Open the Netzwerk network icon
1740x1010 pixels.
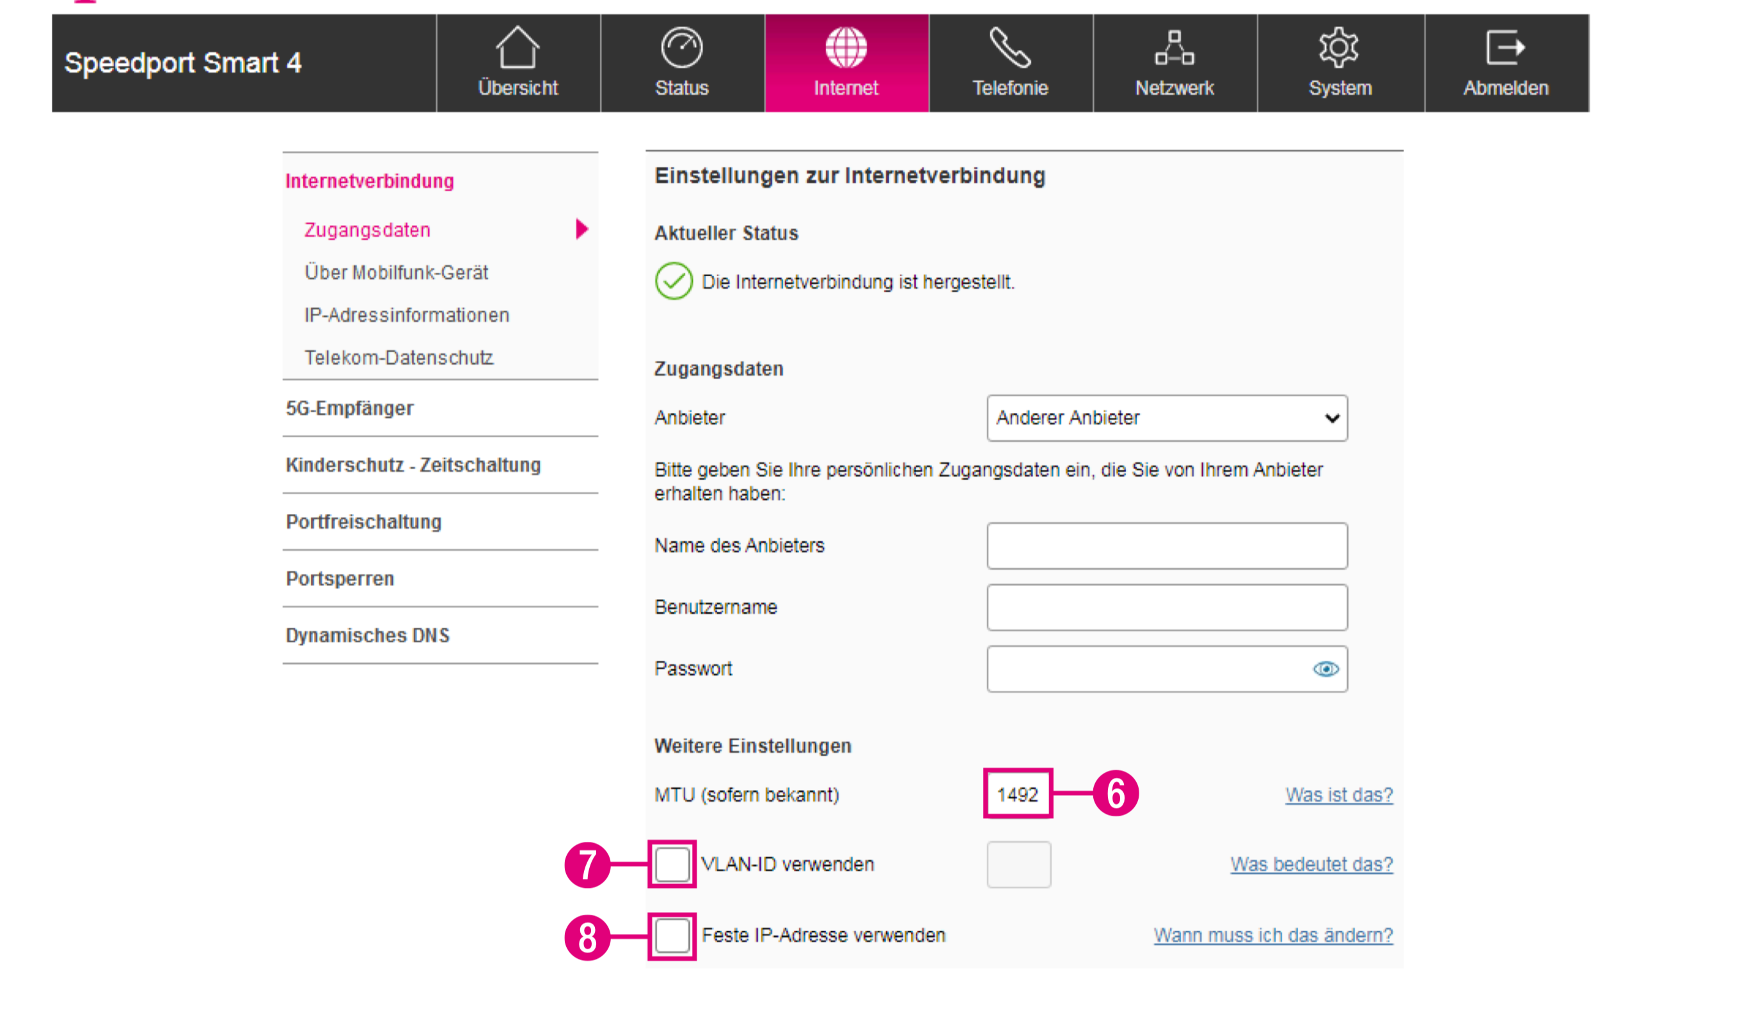1175,47
